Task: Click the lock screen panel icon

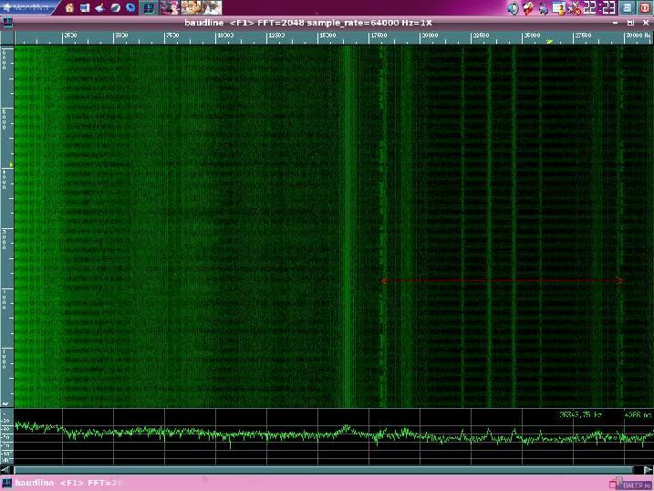Action: click(x=627, y=7)
